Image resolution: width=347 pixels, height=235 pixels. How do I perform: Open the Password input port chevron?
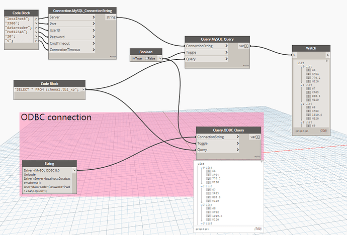(94, 37)
